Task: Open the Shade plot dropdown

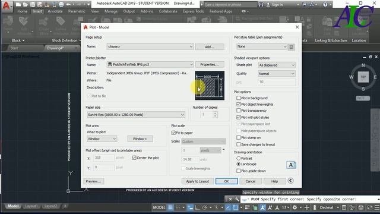Action: tap(277, 65)
